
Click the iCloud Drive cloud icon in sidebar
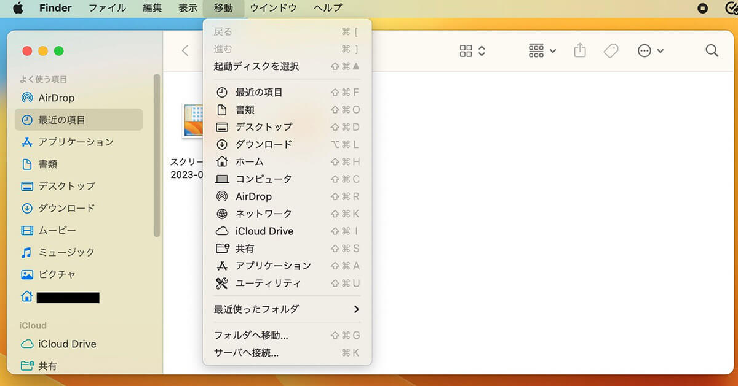point(26,344)
